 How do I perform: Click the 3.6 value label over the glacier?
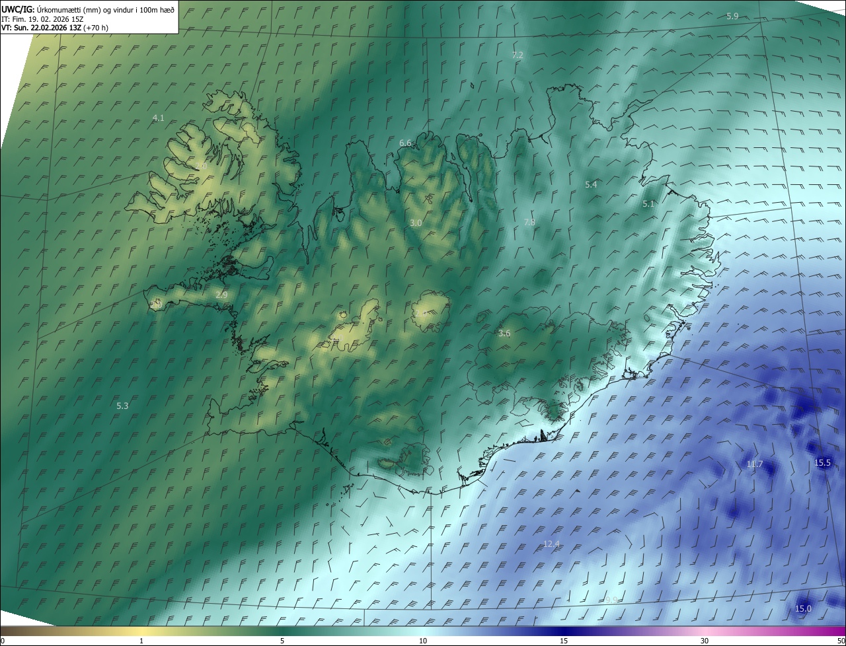(504, 334)
